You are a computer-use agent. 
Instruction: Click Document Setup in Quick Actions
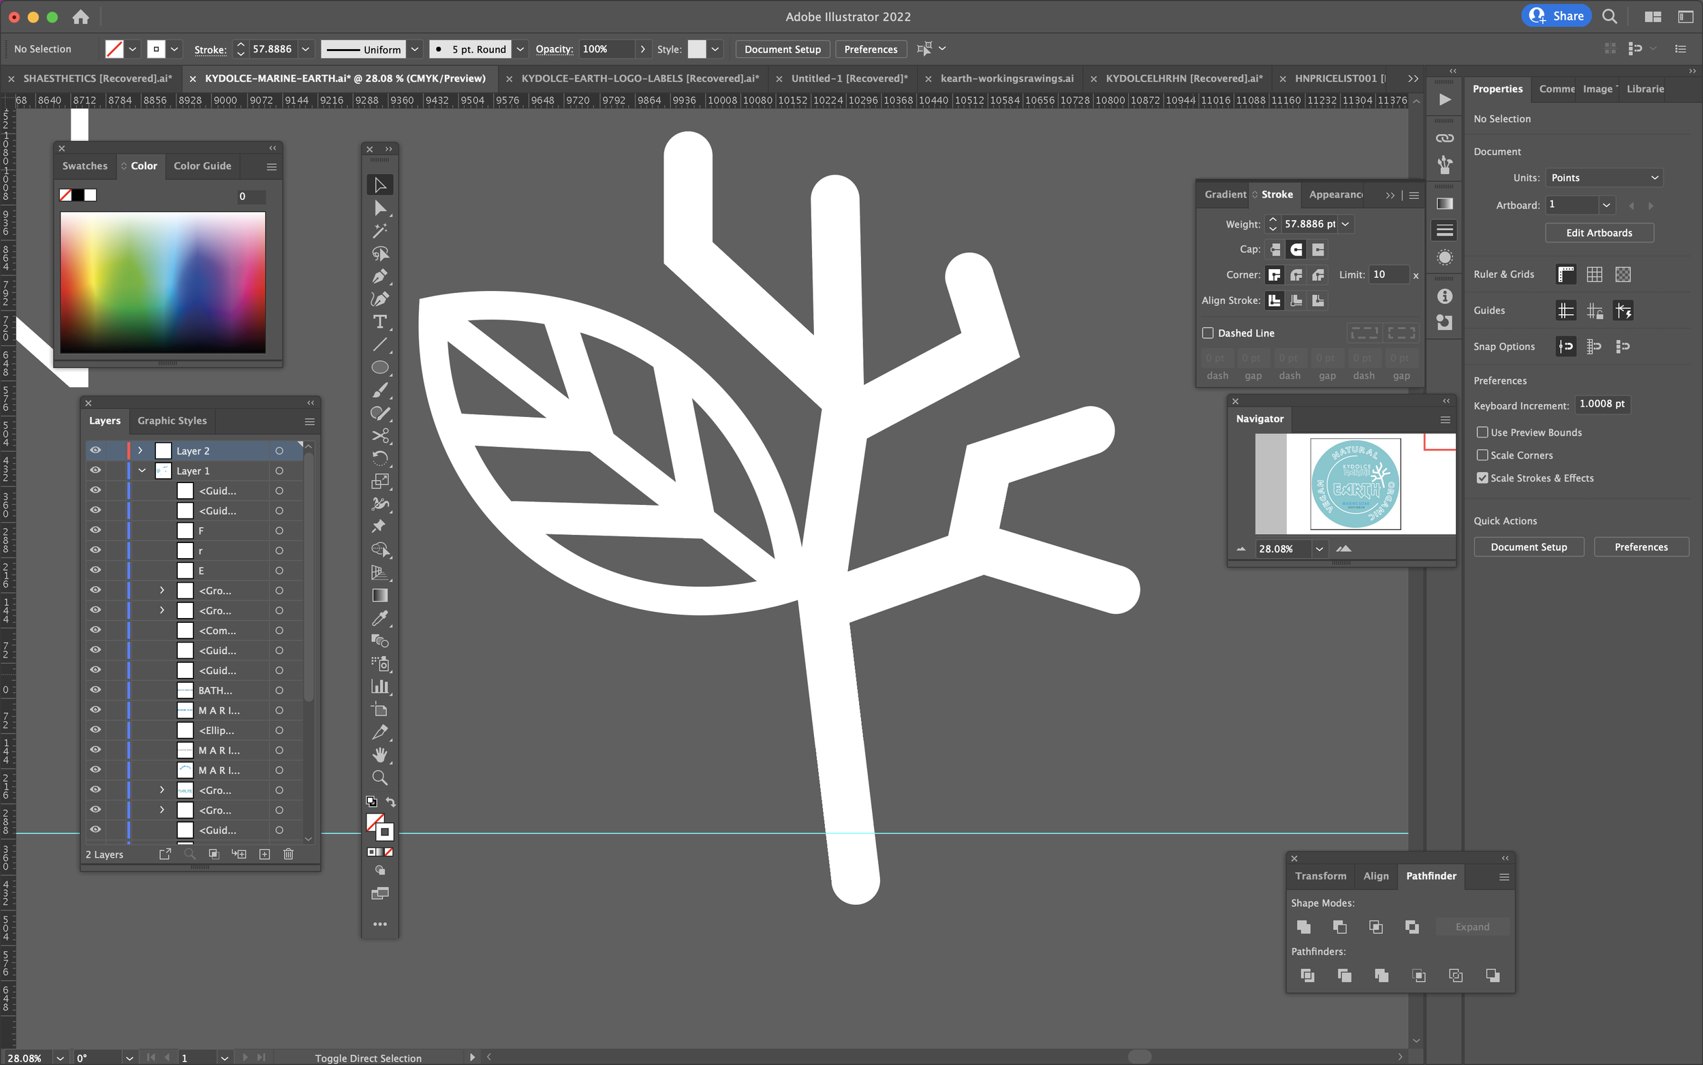1529,547
